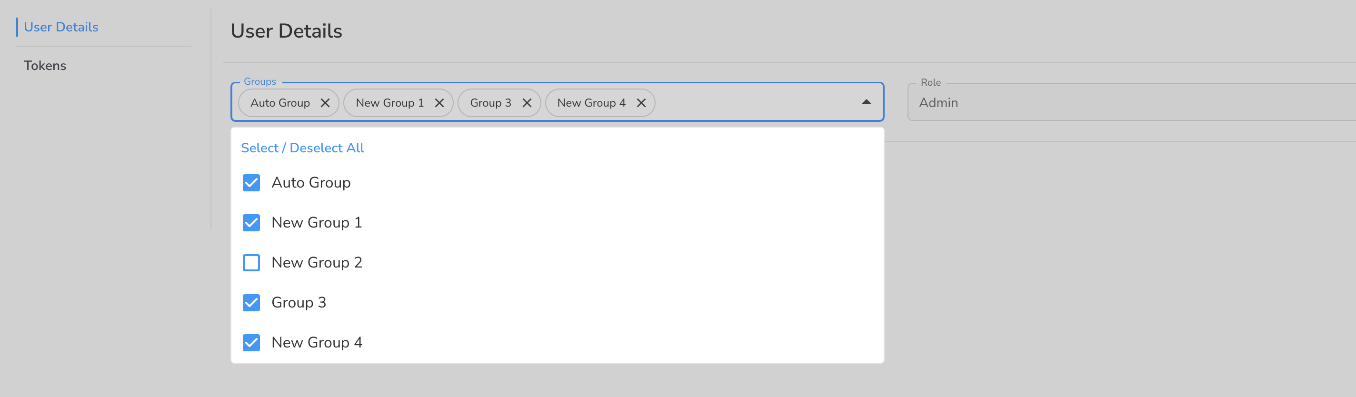
Task: Open the Tokens sidebar item
Action: pos(45,66)
